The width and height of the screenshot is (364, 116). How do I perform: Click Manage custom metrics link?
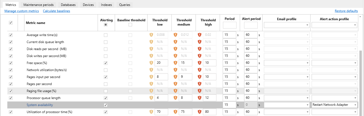22,11
